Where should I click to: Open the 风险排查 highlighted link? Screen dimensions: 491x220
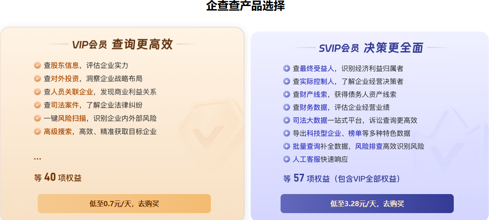[x=369, y=146]
